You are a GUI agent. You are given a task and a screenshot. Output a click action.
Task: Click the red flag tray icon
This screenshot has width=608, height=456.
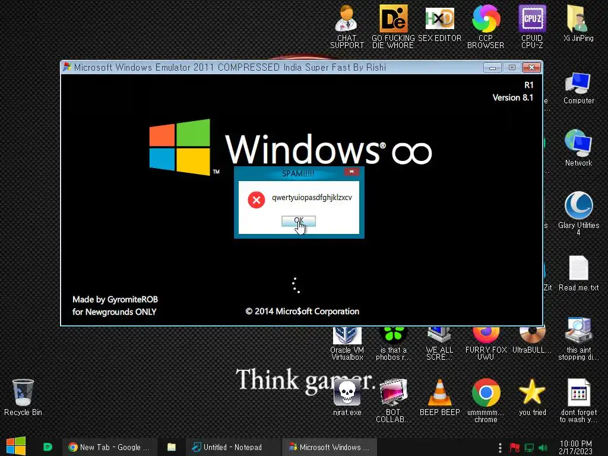515,448
